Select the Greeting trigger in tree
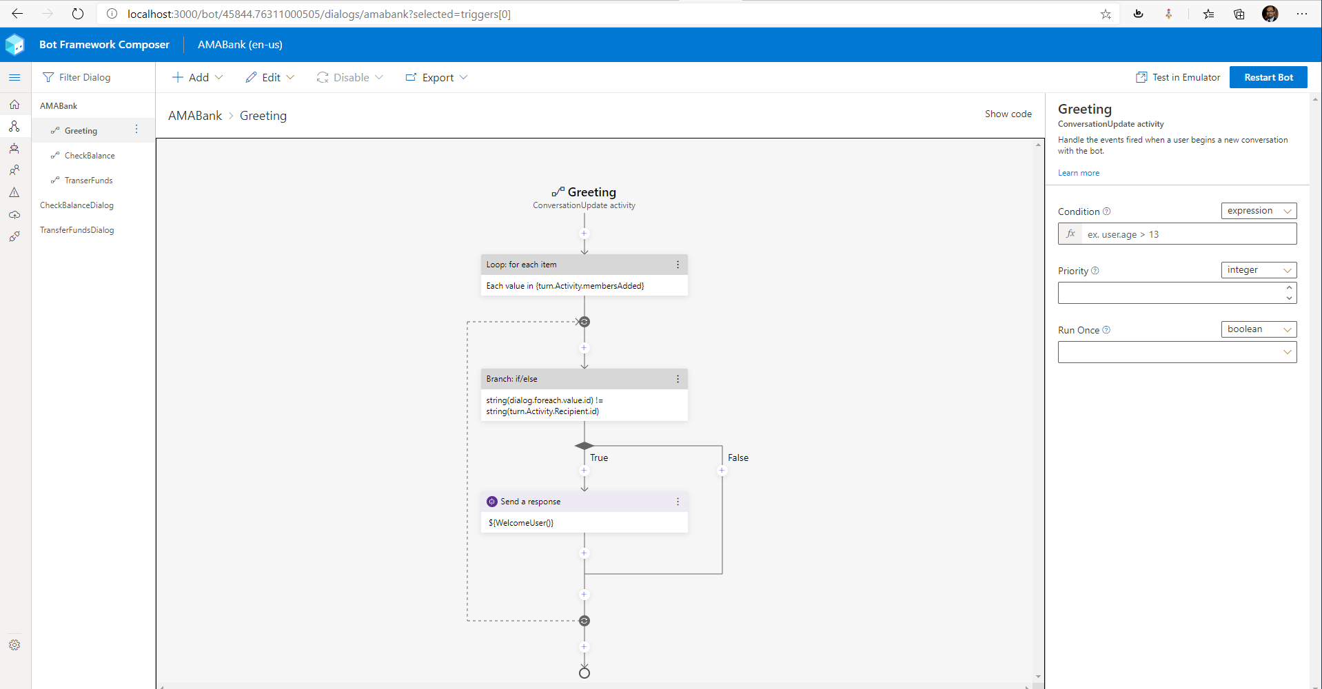Screen dimensions: 1322x689 coord(81,131)
